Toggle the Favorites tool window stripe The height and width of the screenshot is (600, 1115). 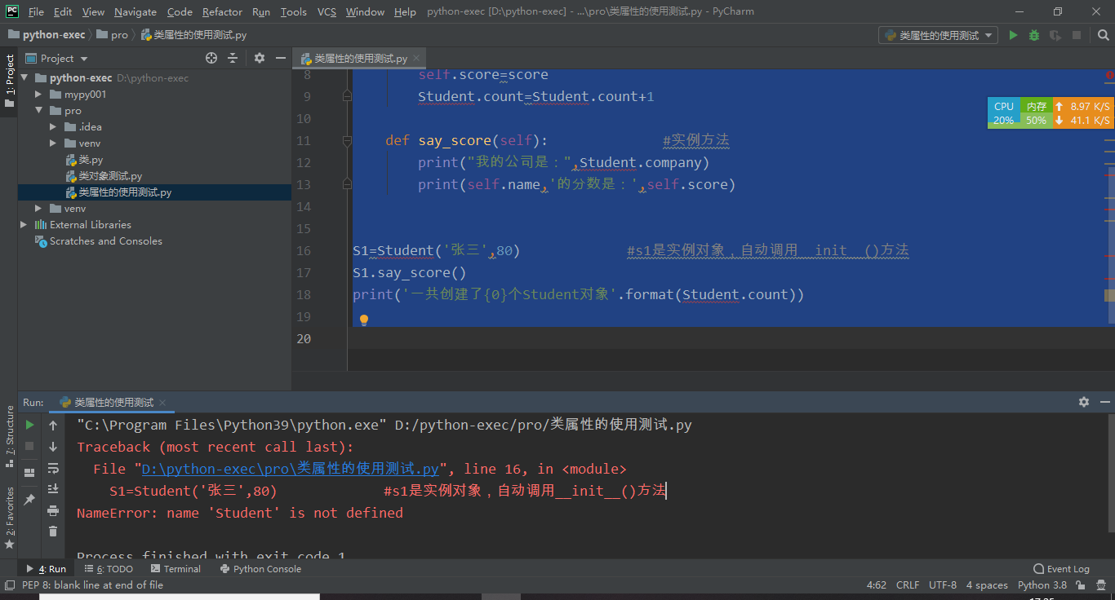click(9, 518)
